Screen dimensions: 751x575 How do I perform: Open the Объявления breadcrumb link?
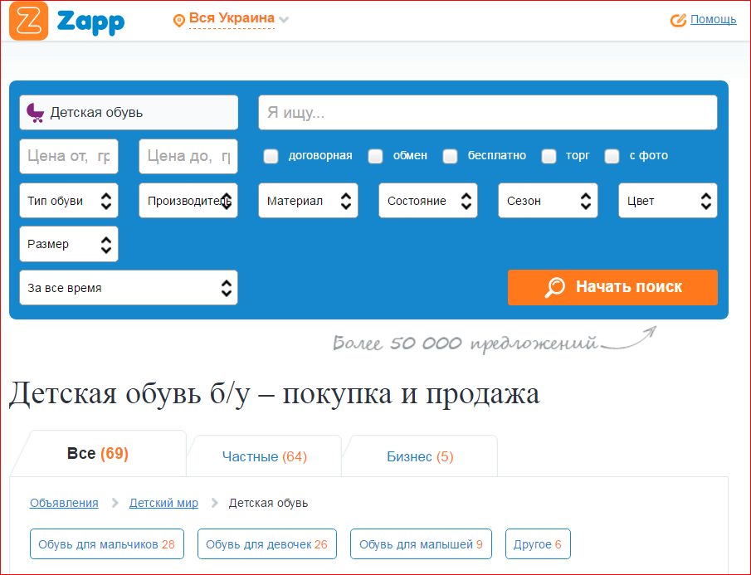[x=64, y=503]
